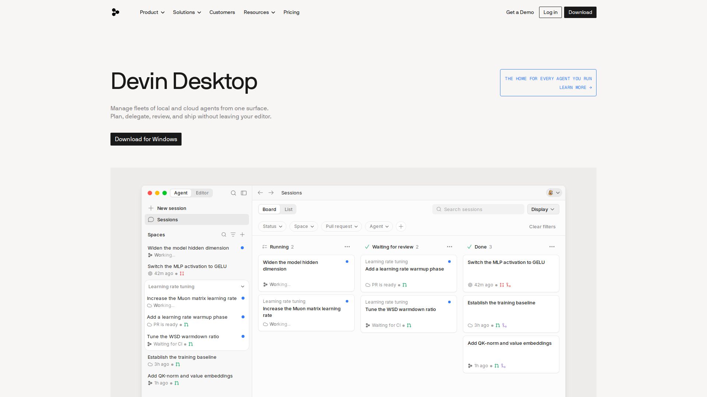
Task: Open the Display options dropdown
Action: pyautogui.click(x=543, y=209)
